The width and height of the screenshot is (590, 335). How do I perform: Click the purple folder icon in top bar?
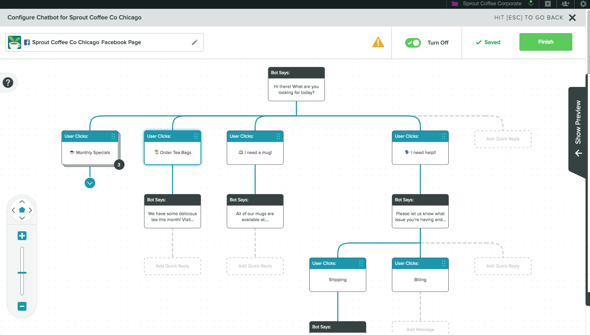[455, 4]
